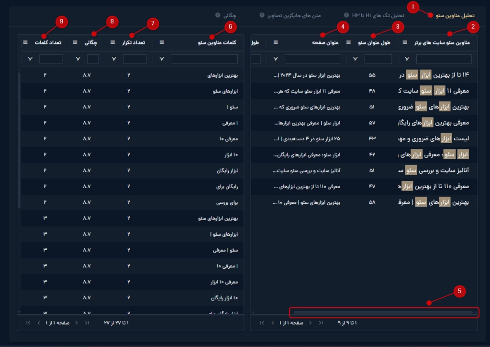Open column menu for عناوین سئو سایت های برتر

coord(406,42)
